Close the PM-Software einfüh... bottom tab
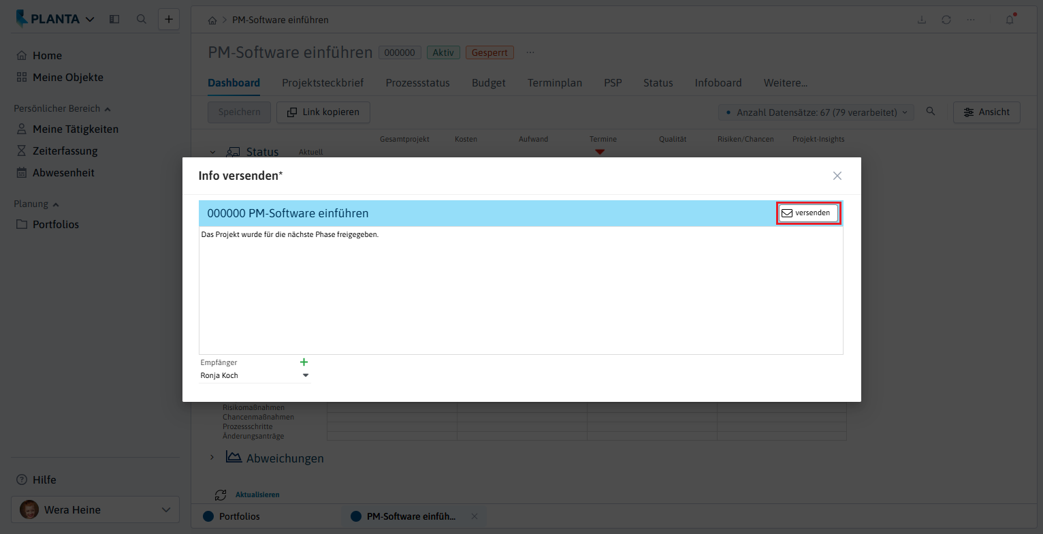Image resolution: width=1043 pixels, height=534 pixels. (x=475, y=516)
